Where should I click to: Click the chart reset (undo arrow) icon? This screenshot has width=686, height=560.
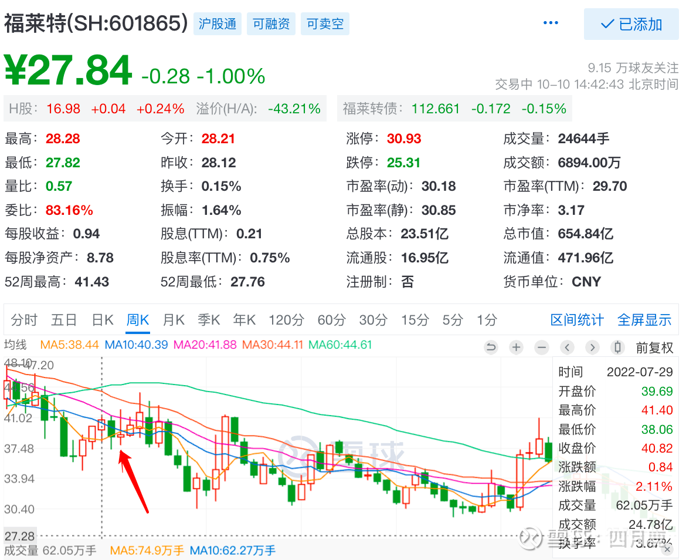[491, 348]
